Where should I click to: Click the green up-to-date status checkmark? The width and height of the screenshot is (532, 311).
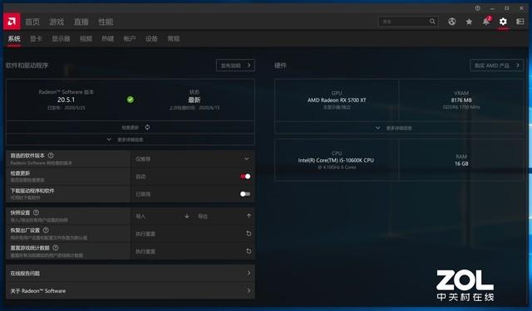pos(131,100)
